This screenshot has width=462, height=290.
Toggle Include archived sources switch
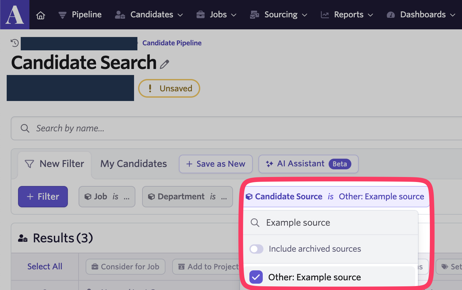pos(256,249)
